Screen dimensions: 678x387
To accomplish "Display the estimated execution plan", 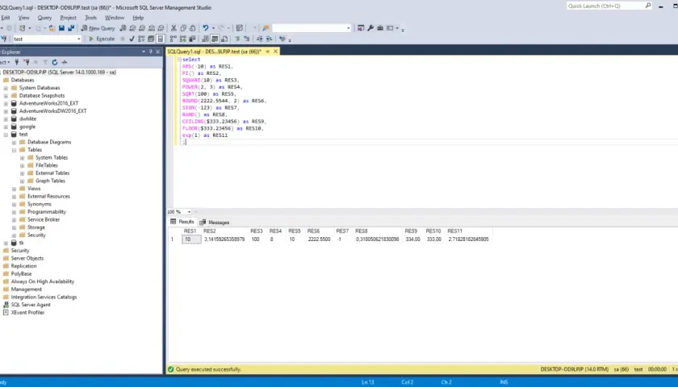I will pyautogui.click(x=141, y=39).
